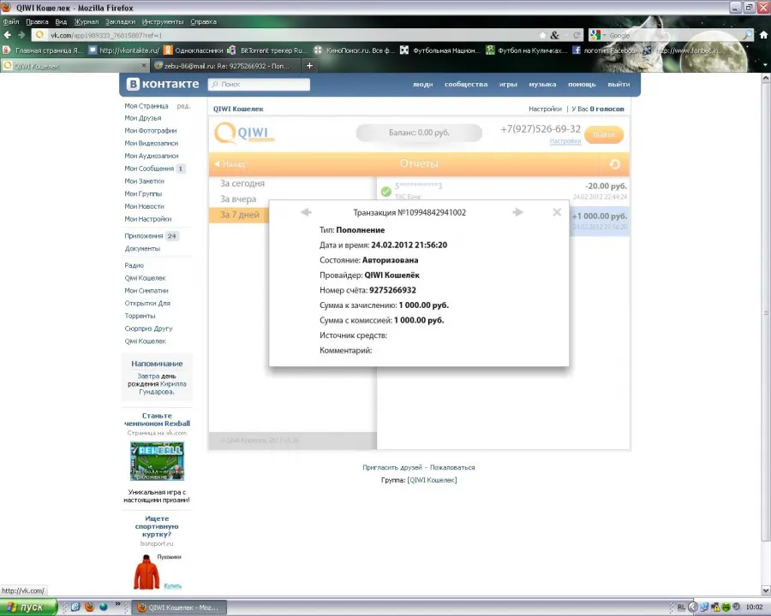The width and height of the screenshot is (771, 616).
Task: Select the За 7 дней report period
Action: point(240,215)
